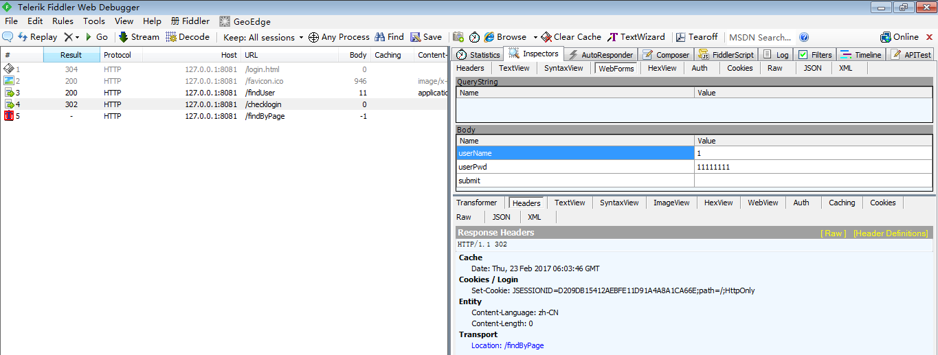The image size is (938, 355).
Task: Click the blue help question-mark icon
Action: click(804, 37)
